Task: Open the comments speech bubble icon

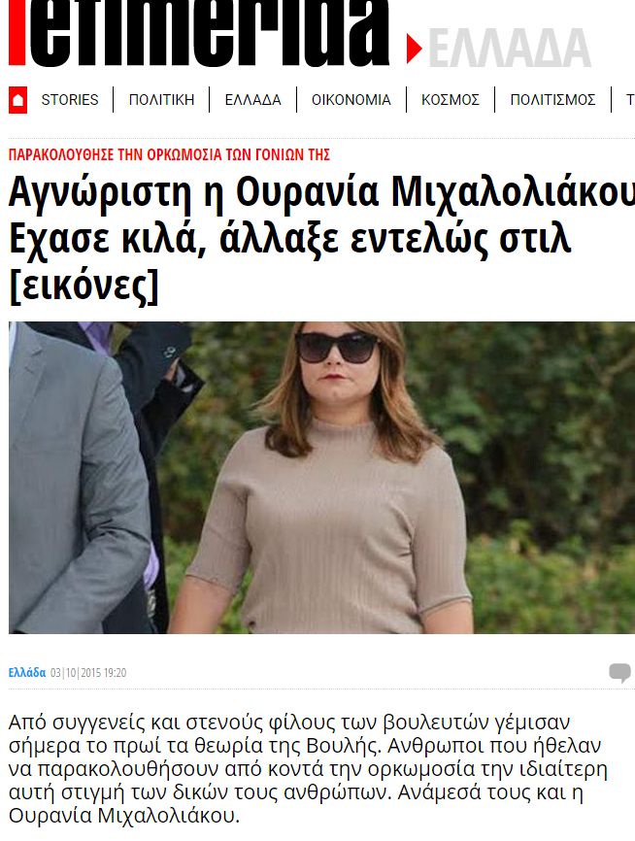Action: click(620, 673)
